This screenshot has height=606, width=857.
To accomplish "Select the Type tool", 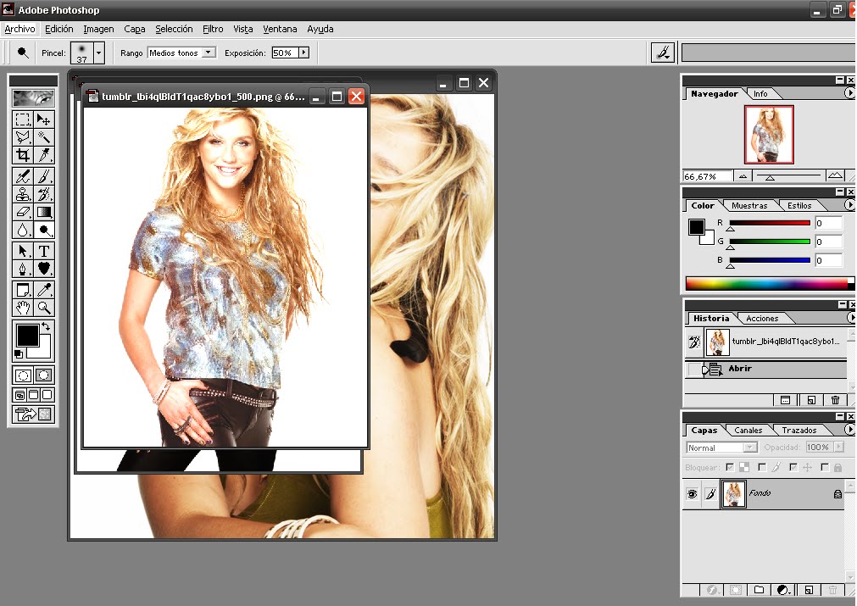I will tap(44, 251).
